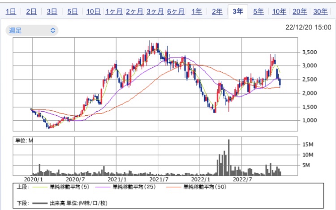
Task: Select the 3日 period tab
Action: coord(52,11)
